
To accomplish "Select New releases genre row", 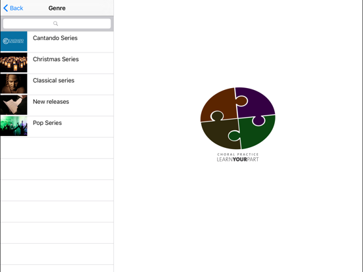I will 57,106.
